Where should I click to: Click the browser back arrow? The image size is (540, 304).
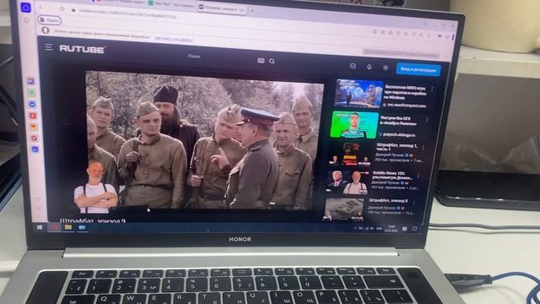click(x=40, y=8)
